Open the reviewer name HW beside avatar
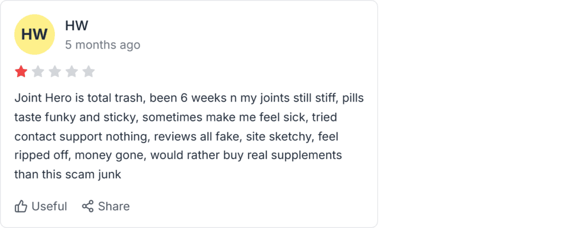This screenshot has width=567, height=228. [76, 26]
